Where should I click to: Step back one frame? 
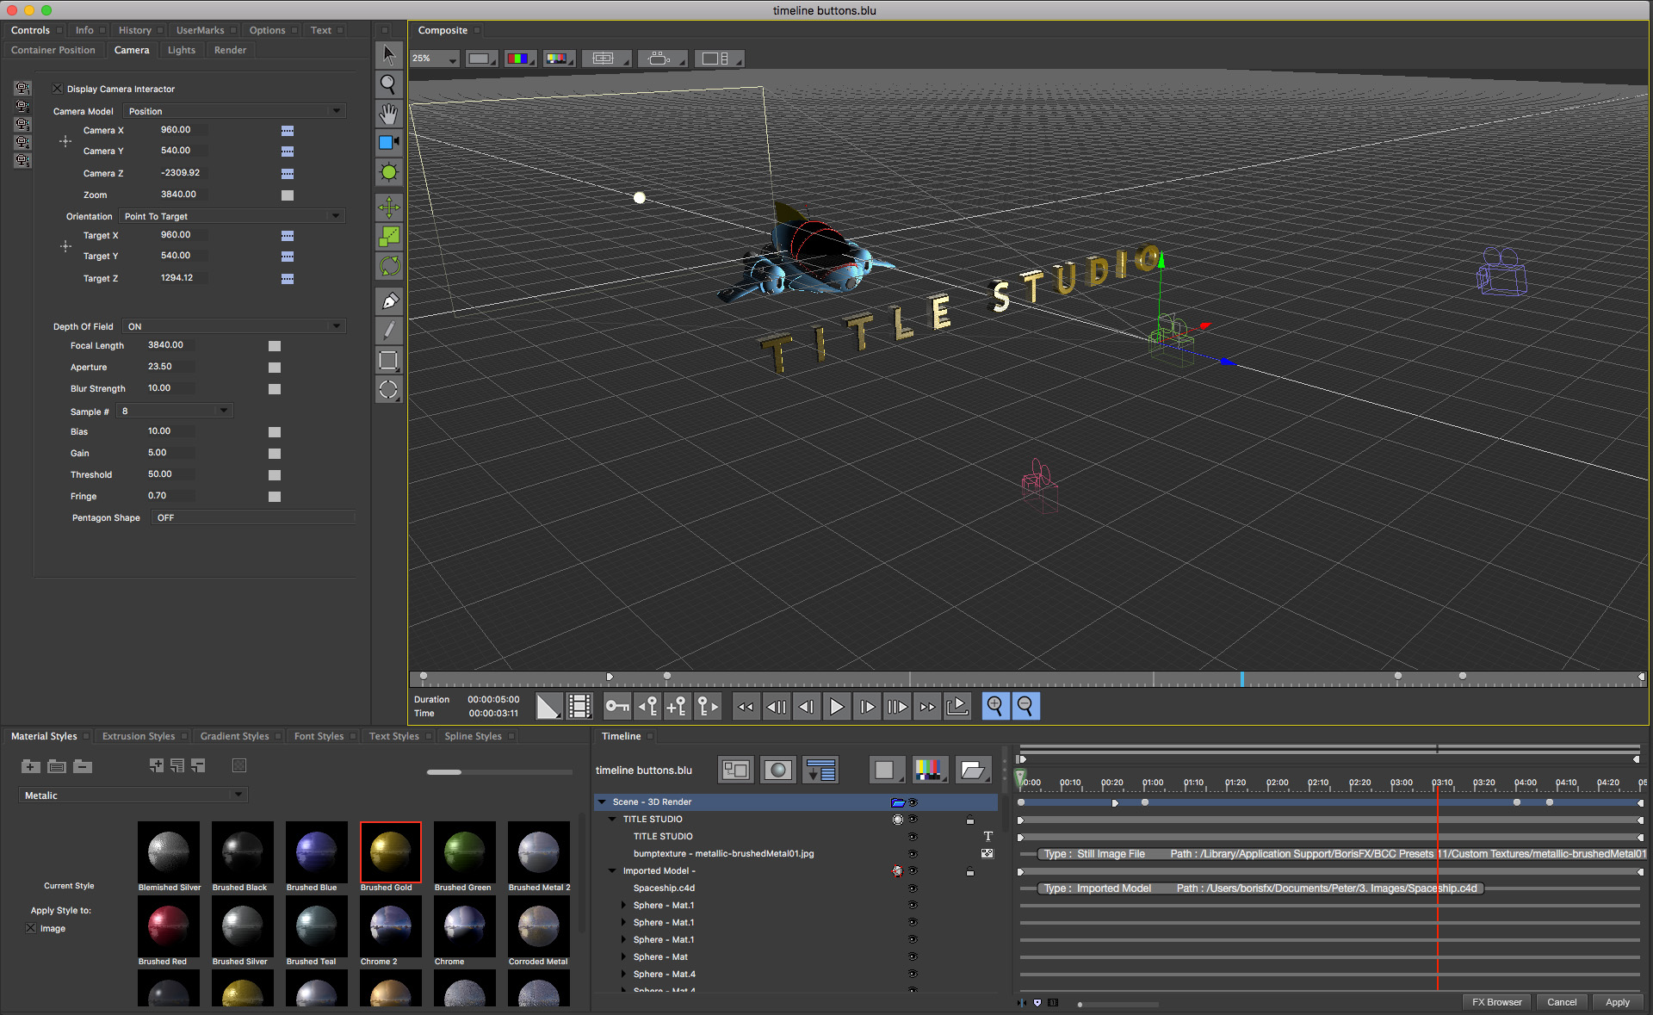coord(806,707)
